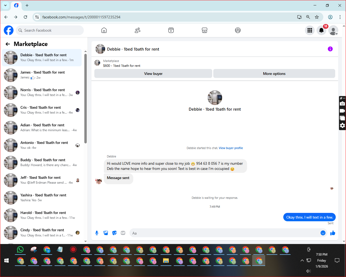Open the Harold 1bed 1bath conversation
Viewport: 346px width, 277px height.
[x=42, y=215]
